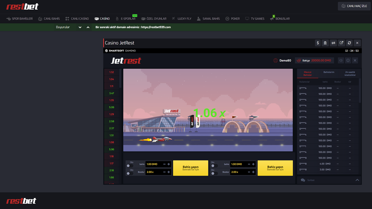Click the Bakiye coins icon
Image resolution: width=372 pixels, height=209 pixels.
(299, 61)
